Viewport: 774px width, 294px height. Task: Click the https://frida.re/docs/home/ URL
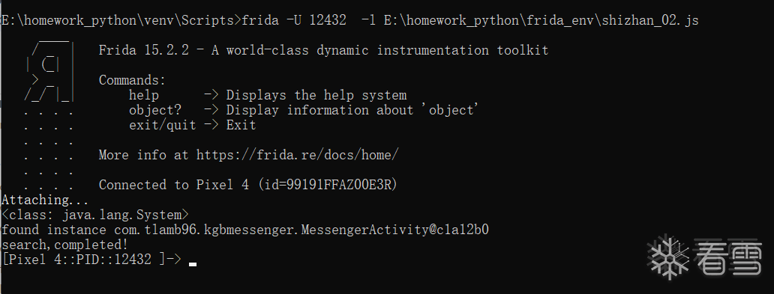(x=297, y=155)
